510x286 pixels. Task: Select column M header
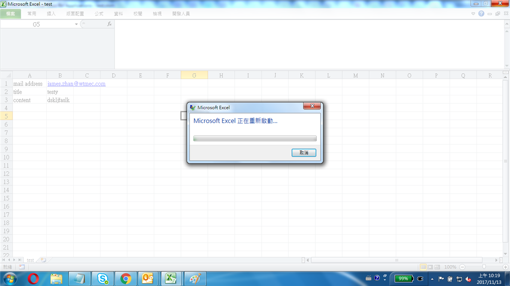tap(356, 76)
